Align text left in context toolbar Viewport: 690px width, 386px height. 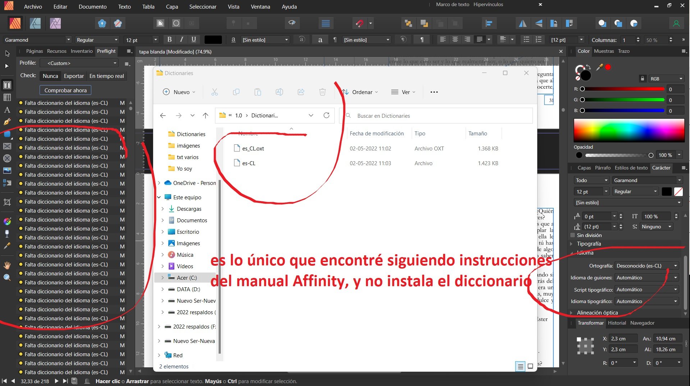443,39
